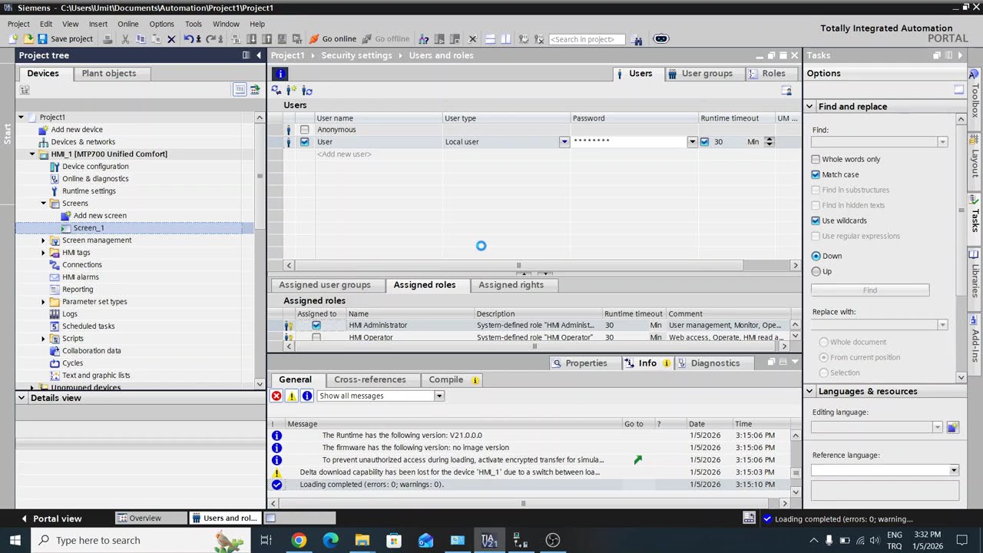
Task: Open Devices & networks in project tree
Action: coord(83,142)
